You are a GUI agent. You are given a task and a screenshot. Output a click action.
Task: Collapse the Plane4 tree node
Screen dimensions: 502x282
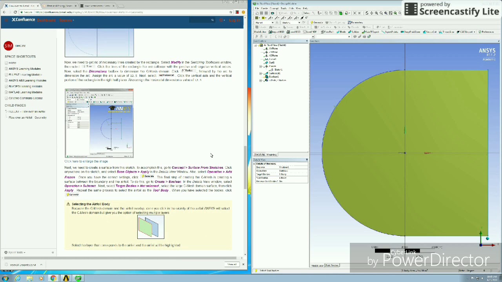click(261, 66)
